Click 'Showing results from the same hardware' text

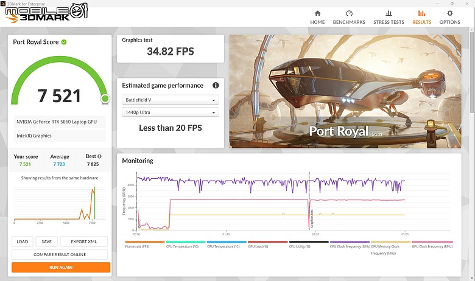click(60, 178)
